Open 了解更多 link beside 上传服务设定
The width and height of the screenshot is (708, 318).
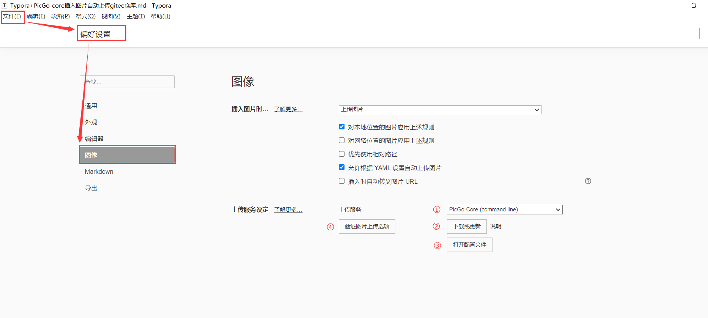tap(288, 210)
